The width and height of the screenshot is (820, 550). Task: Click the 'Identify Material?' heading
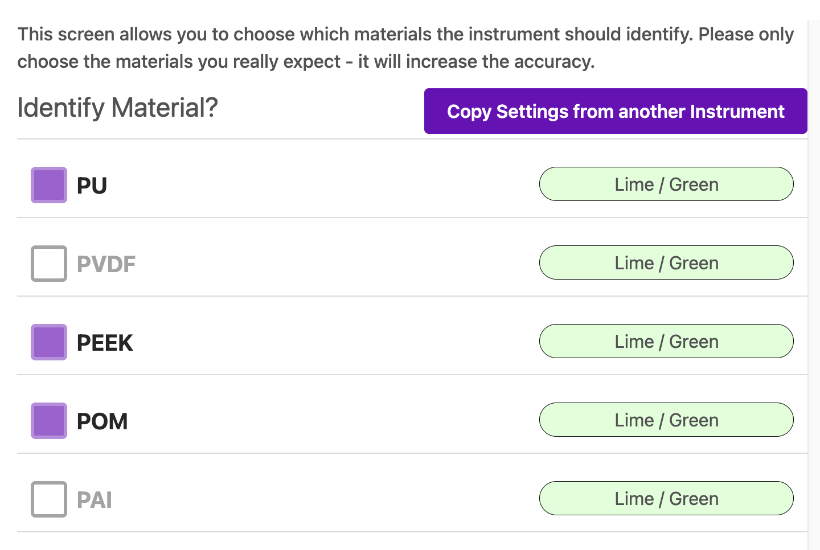click(x=117, y=108)
